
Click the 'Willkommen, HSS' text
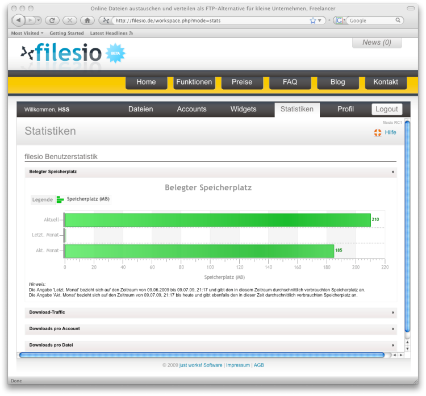pos(47,110)
